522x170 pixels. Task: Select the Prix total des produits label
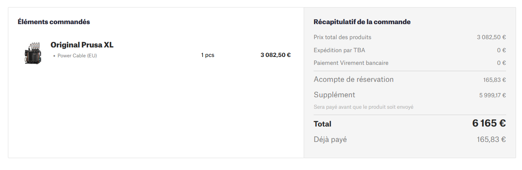342,37
